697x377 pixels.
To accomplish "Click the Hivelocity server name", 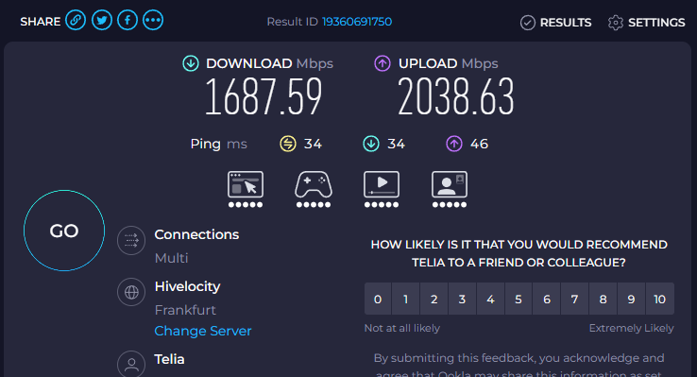I will 187,286.
